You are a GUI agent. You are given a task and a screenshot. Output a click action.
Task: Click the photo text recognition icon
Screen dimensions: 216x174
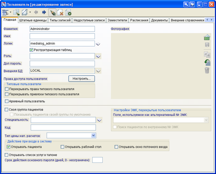(207, 55)
